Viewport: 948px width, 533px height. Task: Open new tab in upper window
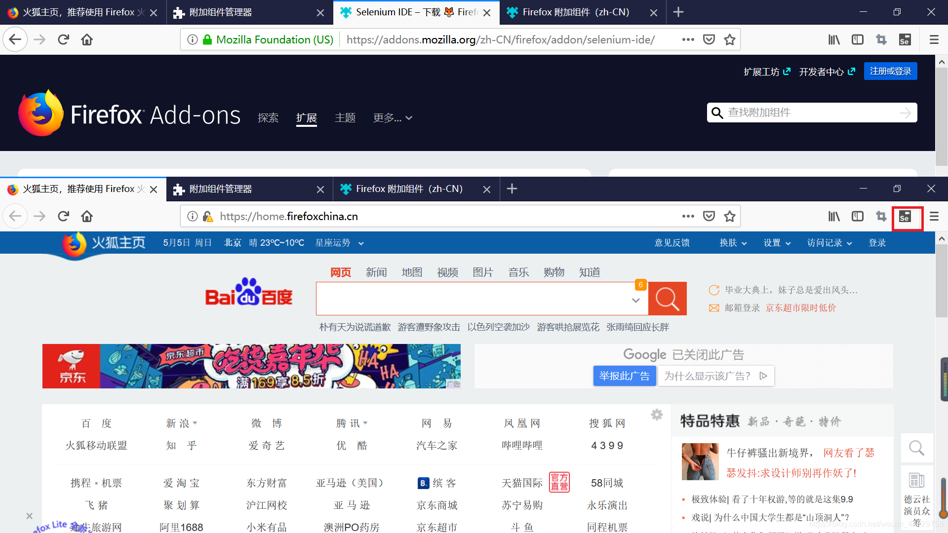pyautogui.click(x=678, y=12)
